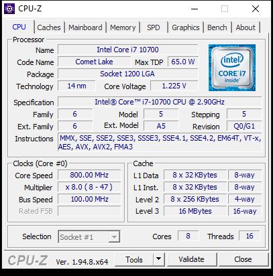Switch to the Caches tab
The image size is (273, 276).
pyautogui.click(x=49, y=27)
